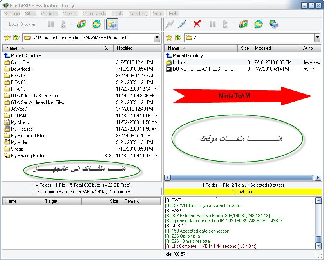Sort local files by Size column header
The width and height of the screenshot is (324, 260).
(107, 48)
